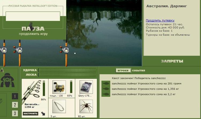Screen dimensions: 201x119
Task: Click 'Осталось путевки: 21 час.' text
Action: tap(164, 24)
